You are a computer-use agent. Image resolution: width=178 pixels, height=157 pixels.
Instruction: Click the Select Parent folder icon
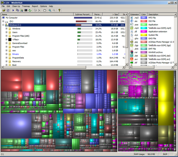tap(44, 10)
